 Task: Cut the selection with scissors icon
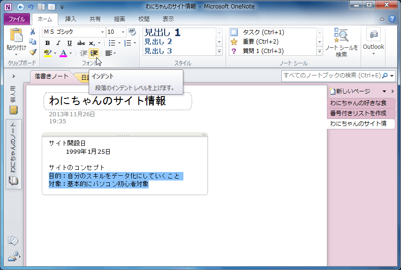tap(32, 32)
